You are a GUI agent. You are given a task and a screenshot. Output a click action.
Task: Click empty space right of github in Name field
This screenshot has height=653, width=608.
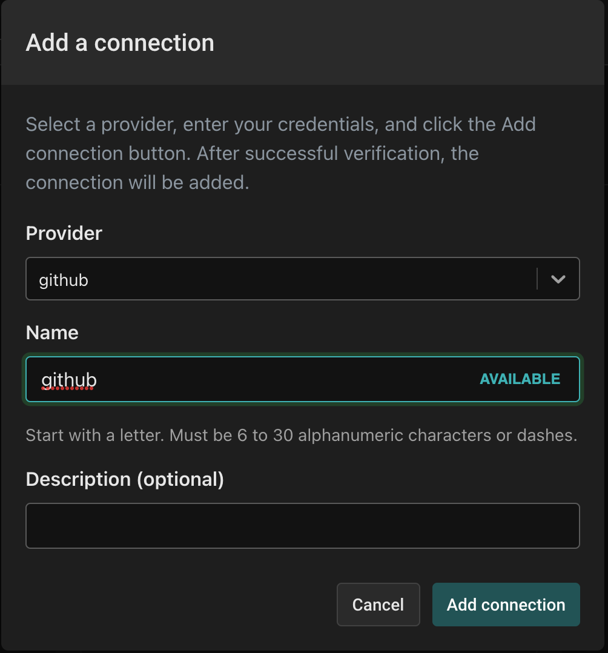(287, 379)
